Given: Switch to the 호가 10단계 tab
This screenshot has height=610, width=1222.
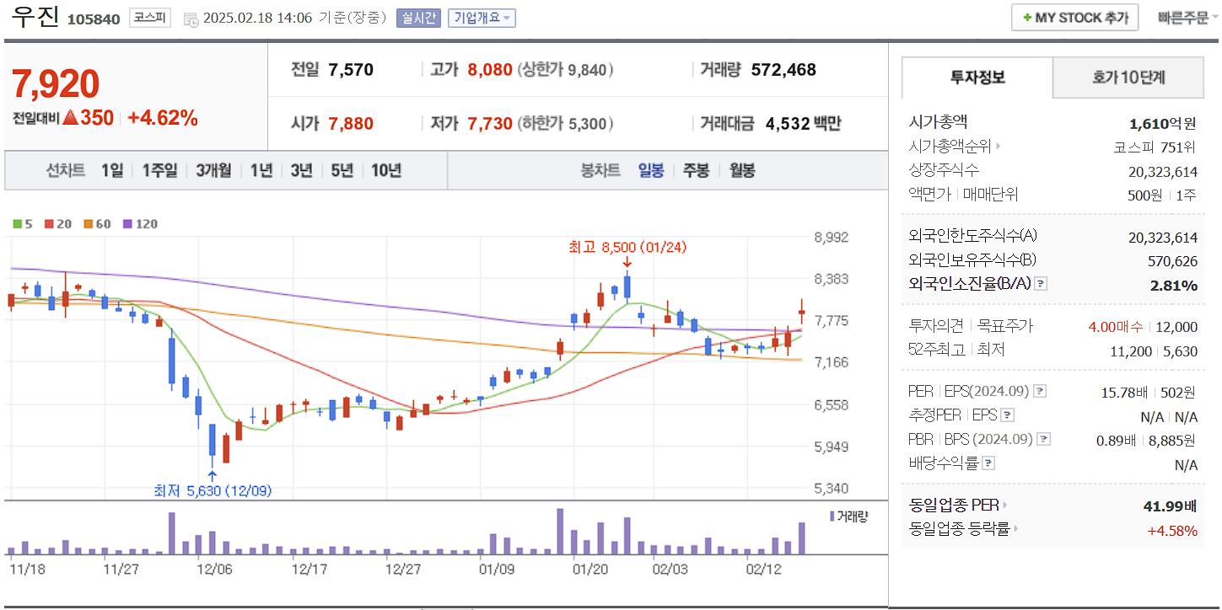Looking at the screenshot, I should point(1128,76).
